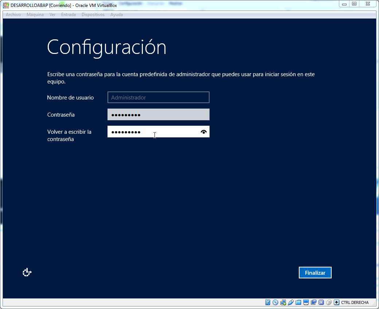Click the keyboard capture arrow icon
The height and width of the screenshot is (309, 379).
click(x=336, y=302)
